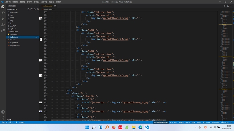Open the Search view in activity bar
Screen dimensions: 234x131
click(3, 13)
